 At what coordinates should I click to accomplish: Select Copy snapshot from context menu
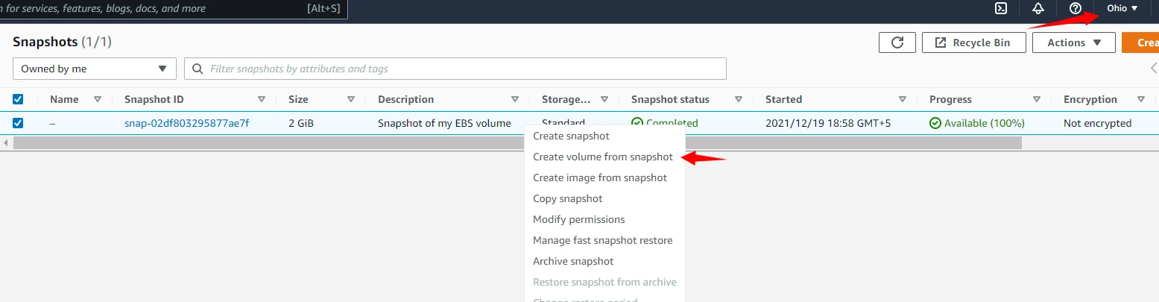tap(567, 199)
